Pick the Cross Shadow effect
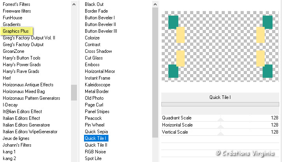The height and width of the screenshot is (162, 282). [98, 51]
